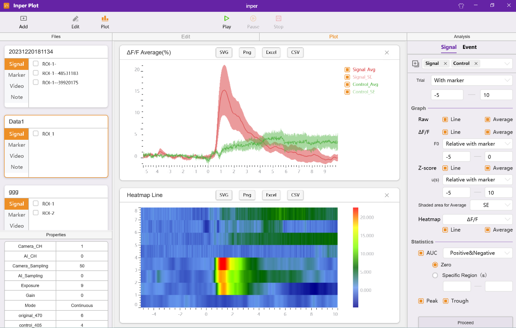The image size is (516, 328).
Task: Select the Zero radio button
Action: coord(435,265)
